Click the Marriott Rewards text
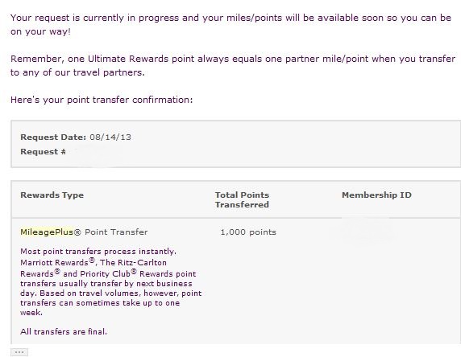This screenshot has height=357, width=461. [54, 263]
